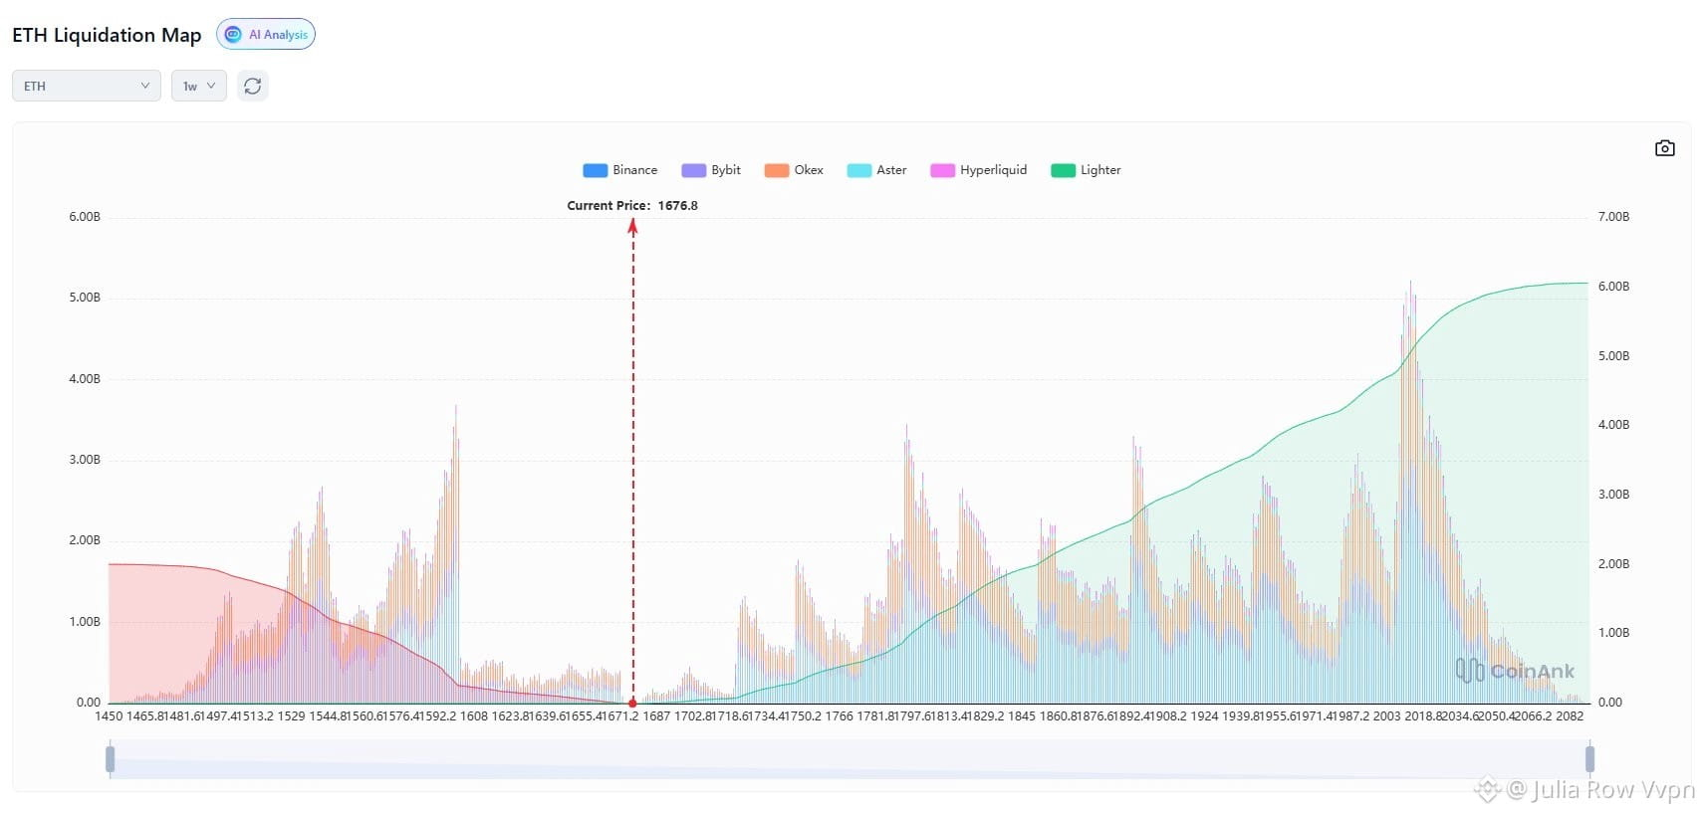
Task: Hide the Bybit series in the legend
Action: pos(711,170)
